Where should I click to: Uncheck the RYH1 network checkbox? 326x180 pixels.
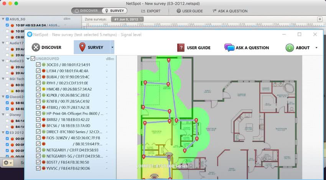coord(38,83)
